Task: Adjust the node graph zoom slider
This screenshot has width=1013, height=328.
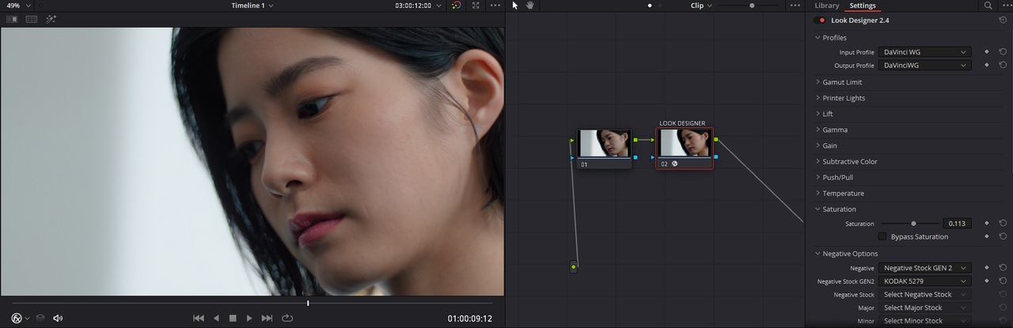Action: coord(752,6)
